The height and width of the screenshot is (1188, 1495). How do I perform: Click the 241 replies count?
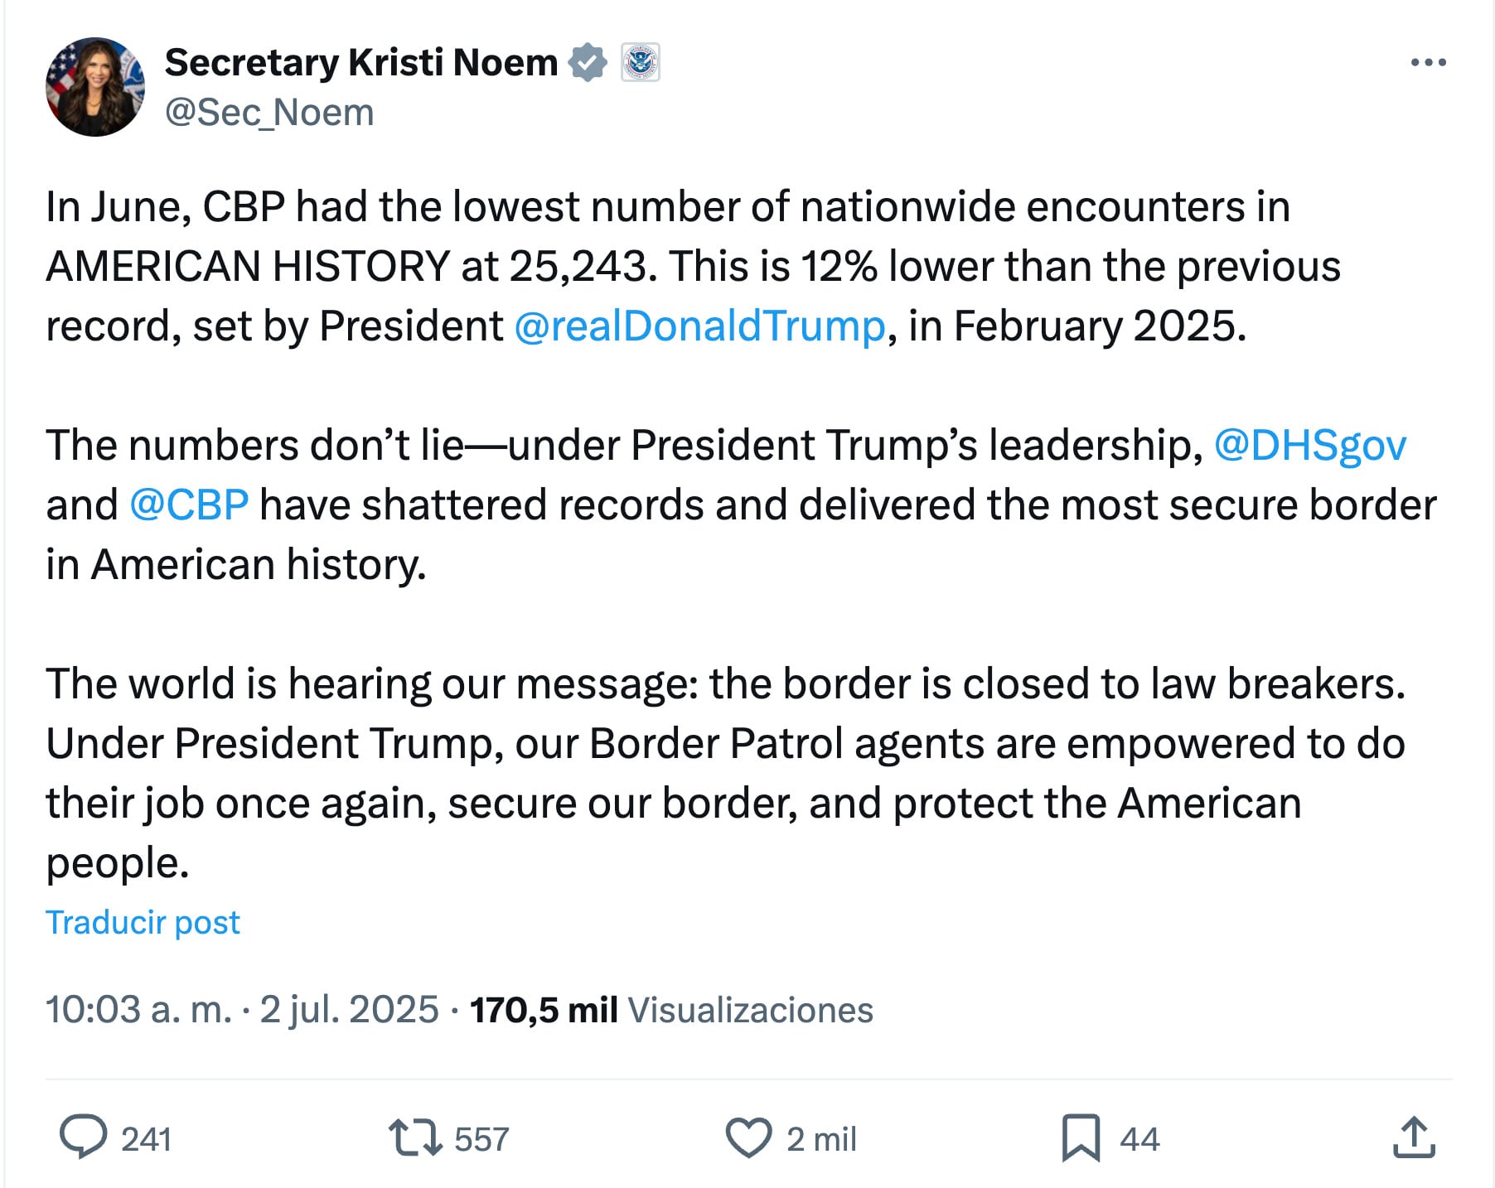tap(146, 1139)
